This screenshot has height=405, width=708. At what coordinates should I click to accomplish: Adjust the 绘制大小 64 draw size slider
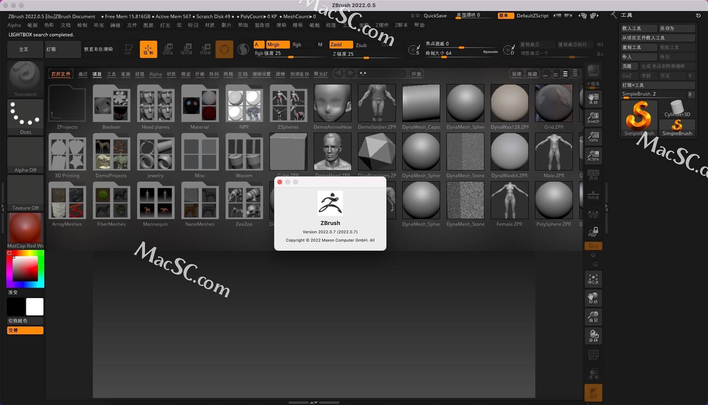(461, 53)
